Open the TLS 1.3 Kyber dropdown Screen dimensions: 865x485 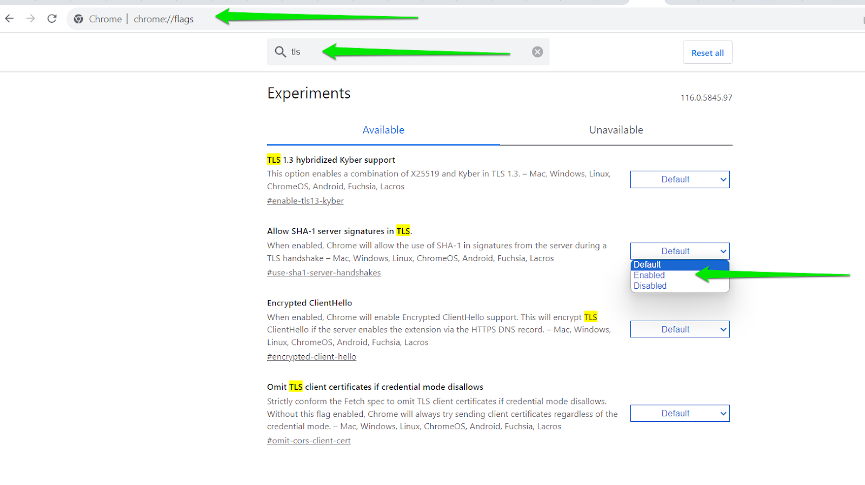click(x=680, y=180)
